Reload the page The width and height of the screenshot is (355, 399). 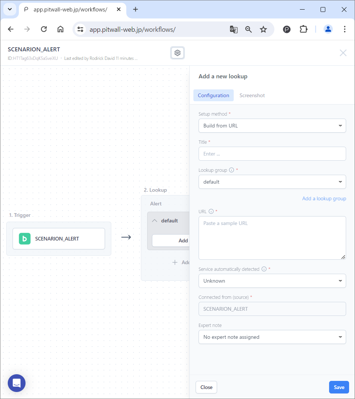point(44,29)
